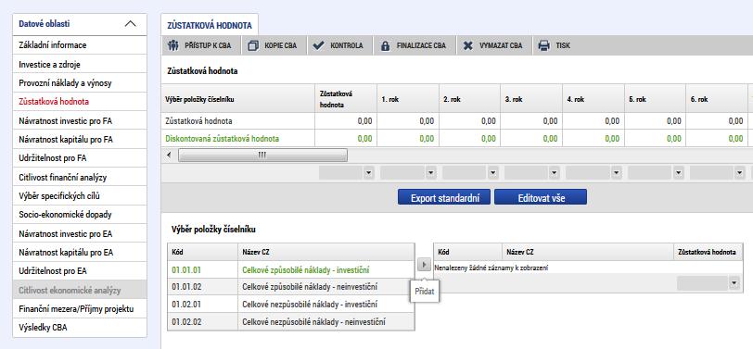Go to Provozní náklady a výnosy

click(80, 83)
